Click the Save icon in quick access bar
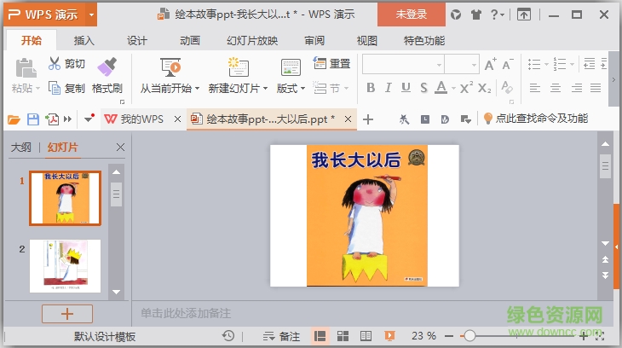Viewport: 622px width, 348px height. coord(33,119)
